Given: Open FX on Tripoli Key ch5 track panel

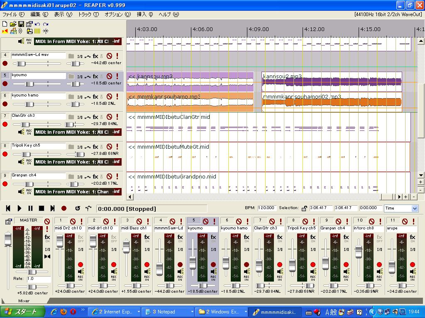Looking at the screenshot, I should click(95, 147).
